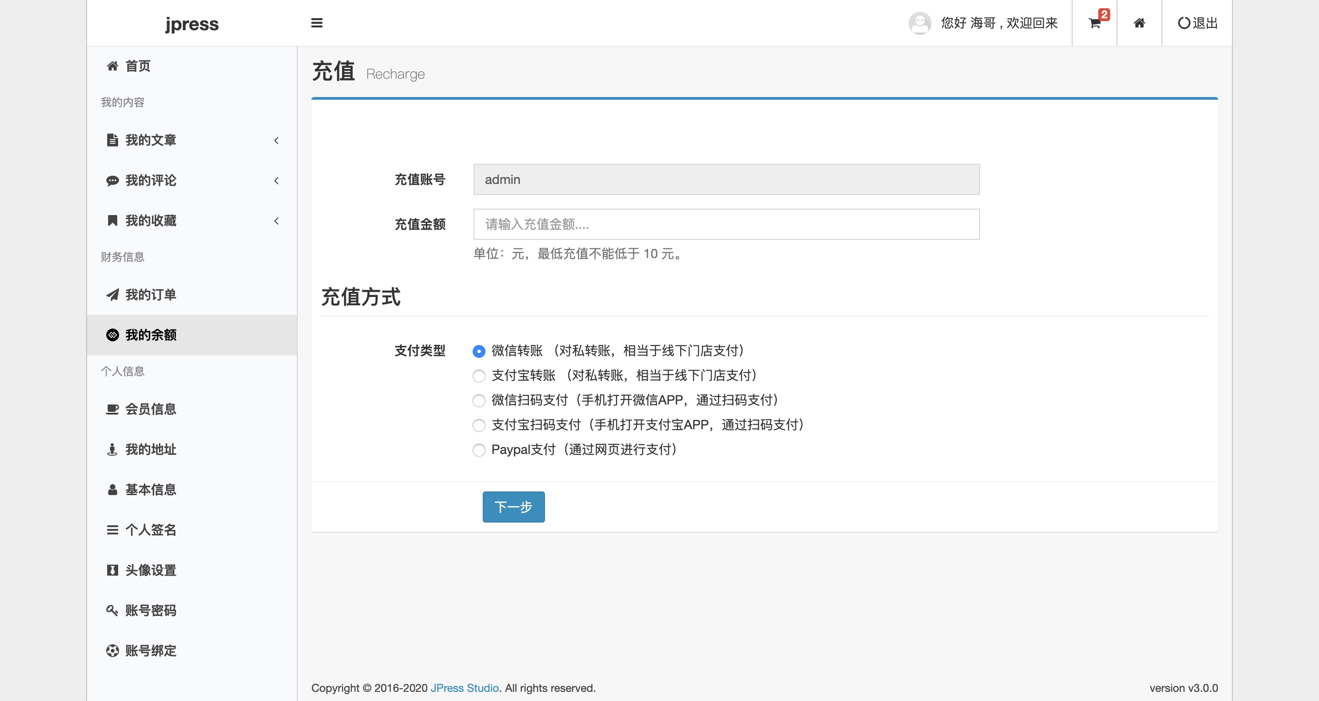Open the shopping cart icon
This screenshot has width=1319, height=701.
coord(1094,23)
